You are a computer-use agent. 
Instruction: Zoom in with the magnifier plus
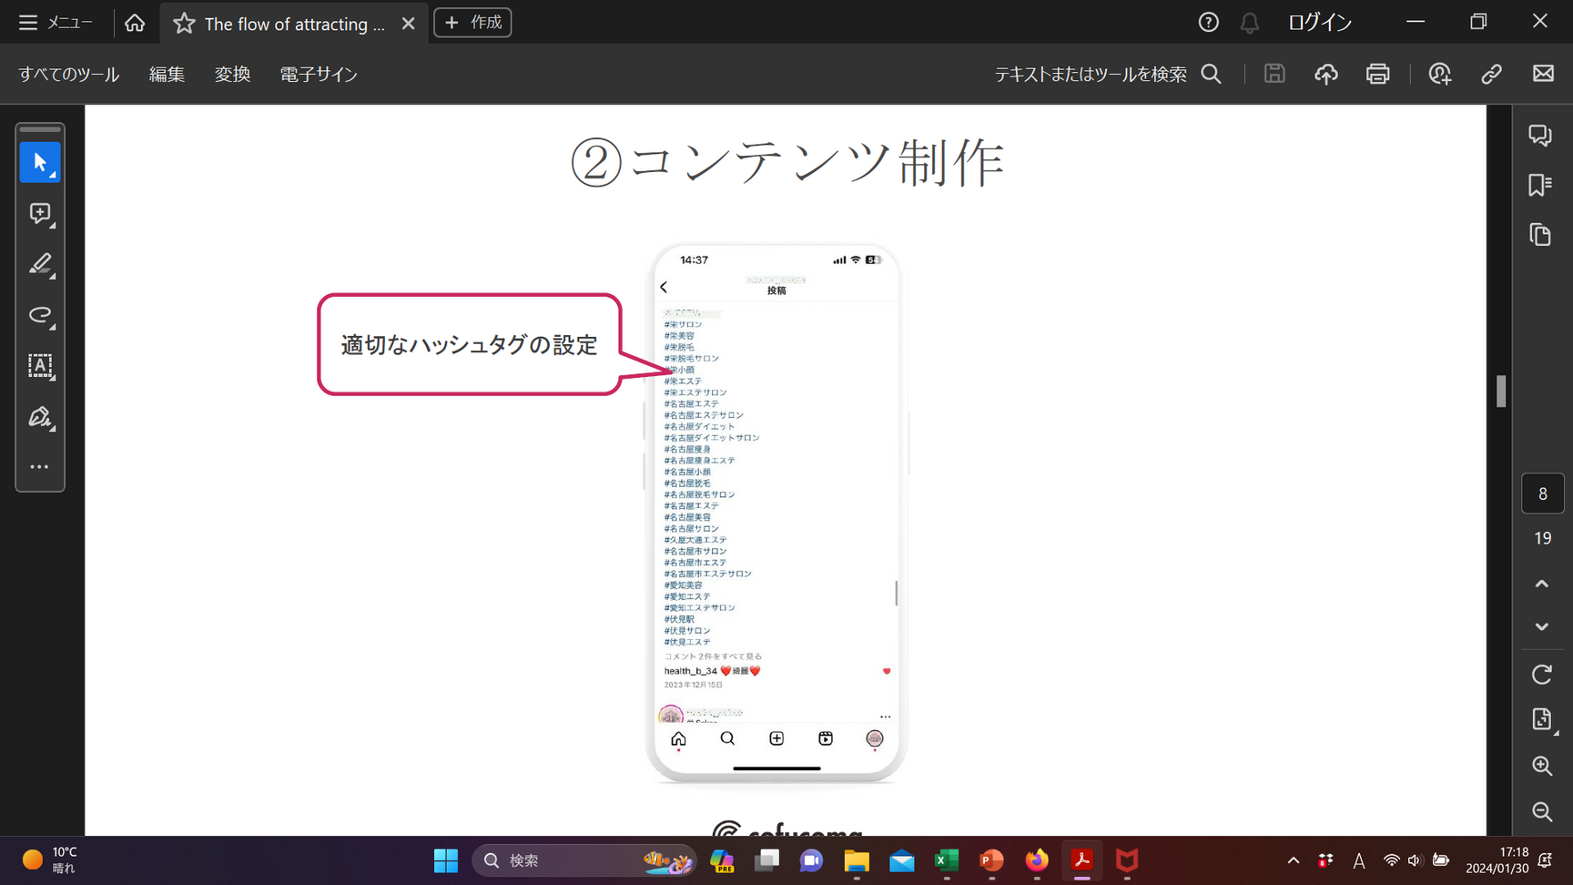tap(1541, 766)
